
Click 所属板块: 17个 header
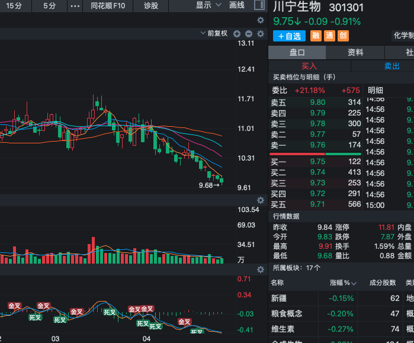pos(297,268)
